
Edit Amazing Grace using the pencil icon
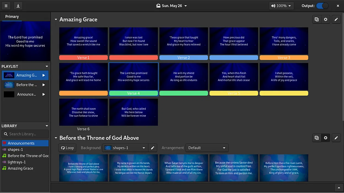[x=336, y=19]
